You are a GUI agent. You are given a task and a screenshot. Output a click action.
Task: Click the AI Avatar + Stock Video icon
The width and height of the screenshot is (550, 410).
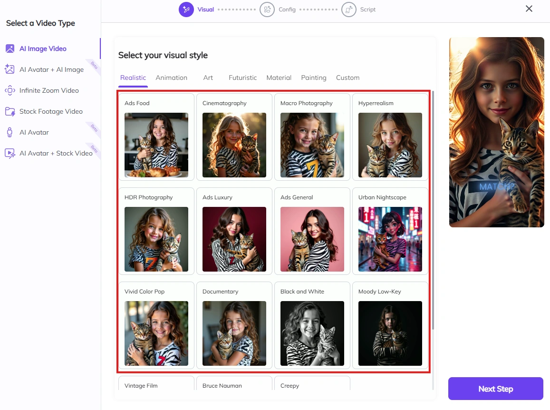tap(10, 154)
